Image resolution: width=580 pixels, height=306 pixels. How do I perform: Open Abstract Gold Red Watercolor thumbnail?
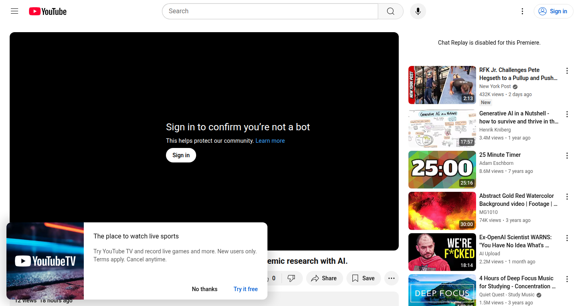pos(442,211)
